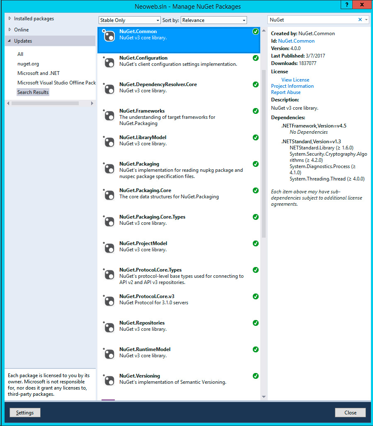Click the NuGet.ProjectModel package icon

click(109, 248)
